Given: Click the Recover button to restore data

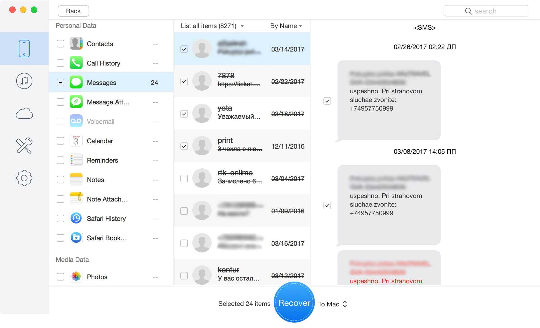Looking at the screenshot, I should coord(294,303).
